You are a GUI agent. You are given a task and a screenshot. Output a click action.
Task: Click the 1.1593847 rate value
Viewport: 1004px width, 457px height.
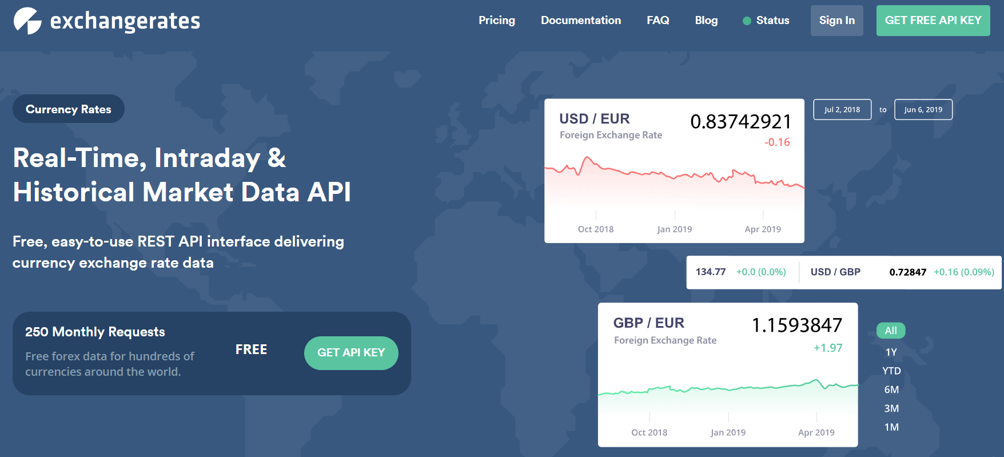[796, 325]
